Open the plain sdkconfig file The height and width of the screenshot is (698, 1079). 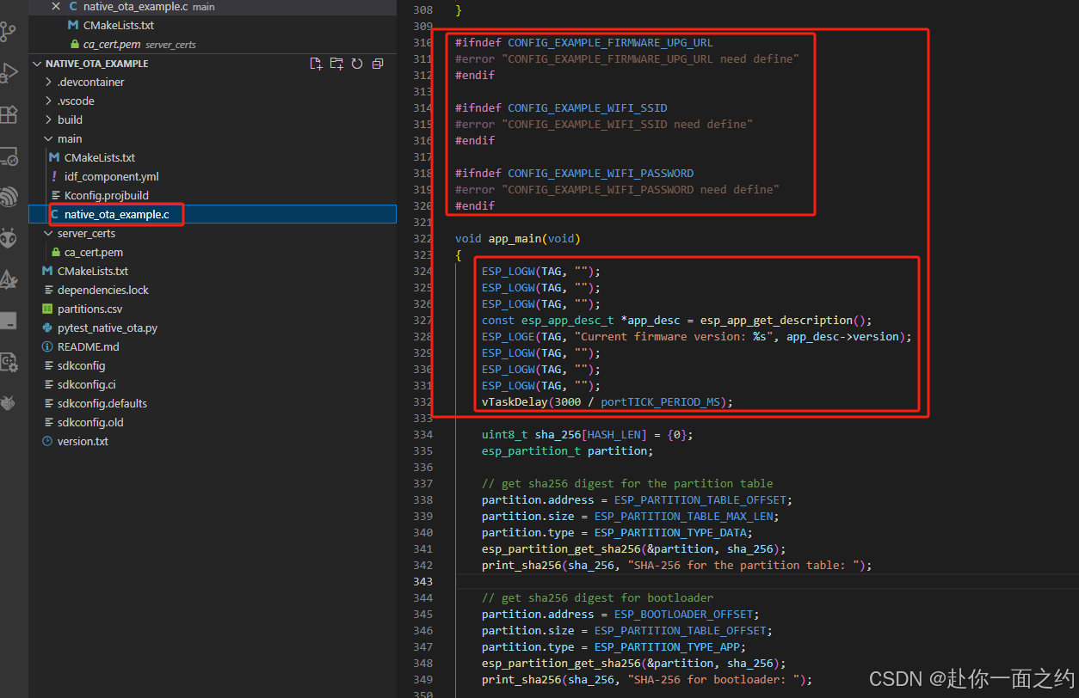coord(81,366)
